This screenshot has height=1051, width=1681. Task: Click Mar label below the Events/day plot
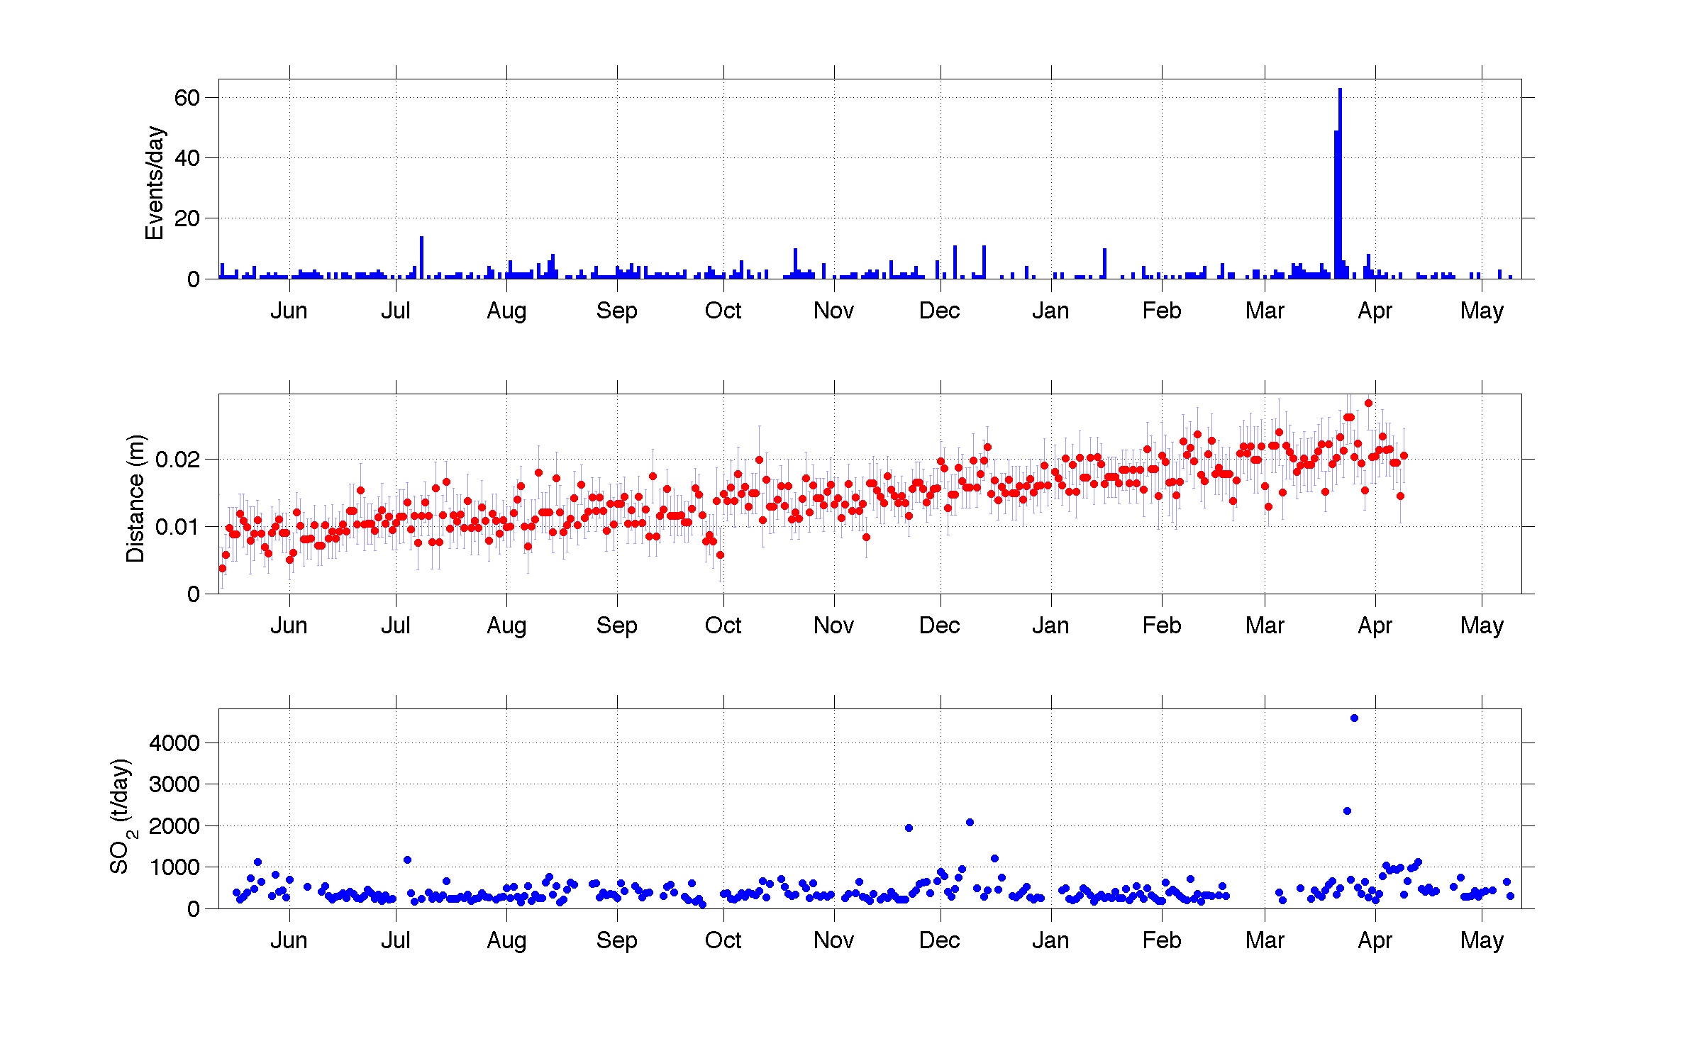(1265, 311)
